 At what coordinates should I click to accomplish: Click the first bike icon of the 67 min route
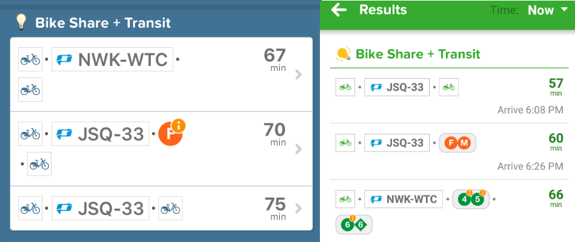30,59
